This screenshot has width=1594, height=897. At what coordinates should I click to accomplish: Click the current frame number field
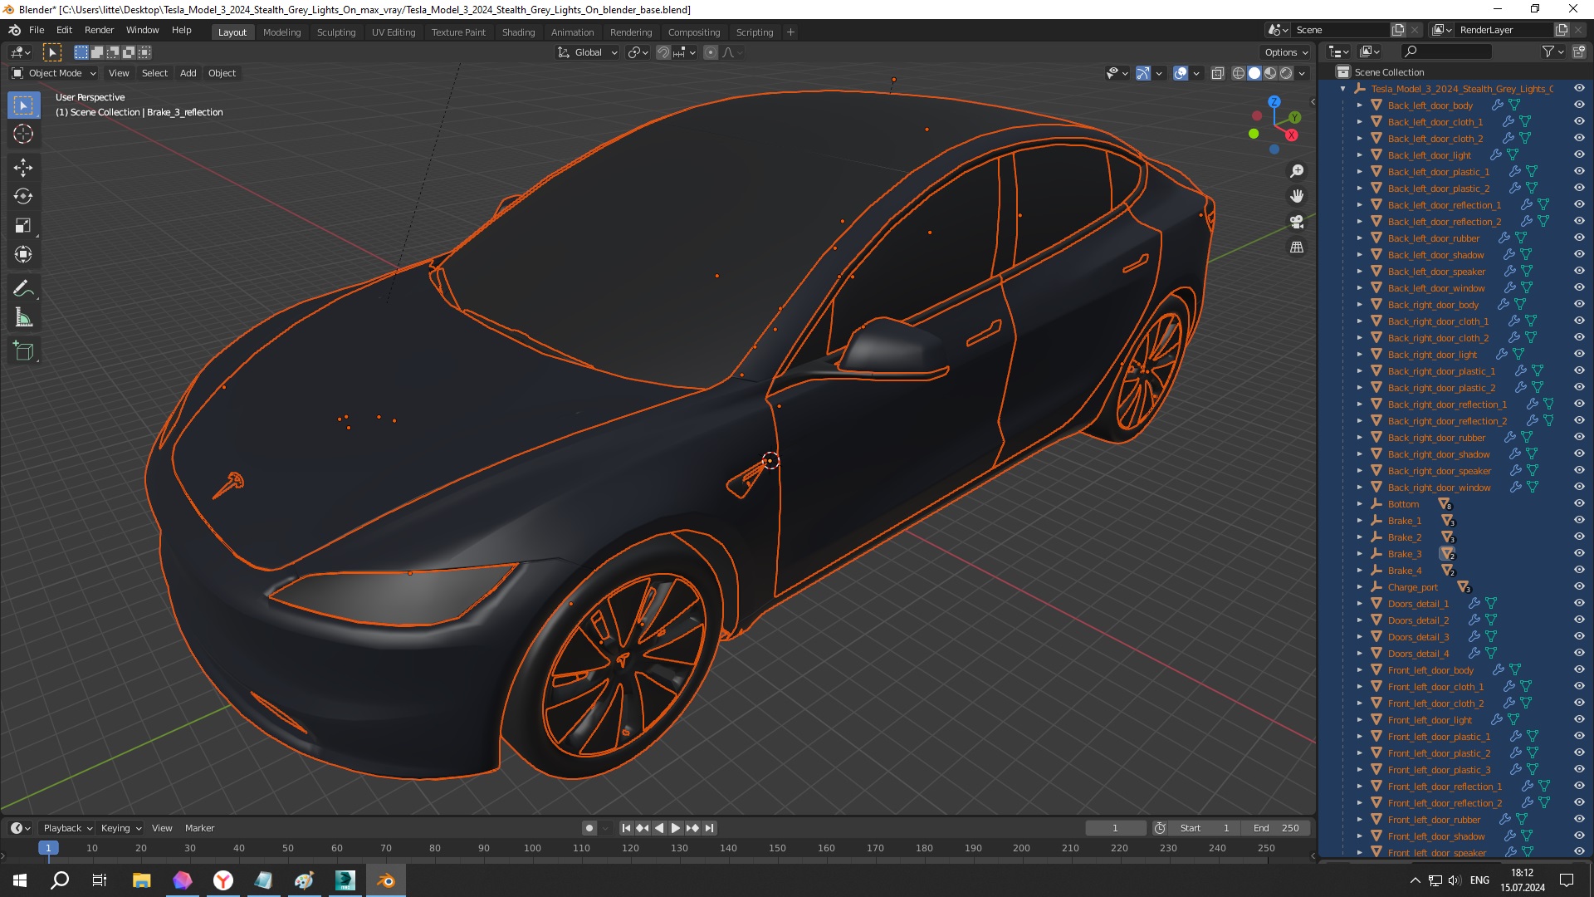point(1115,828)
